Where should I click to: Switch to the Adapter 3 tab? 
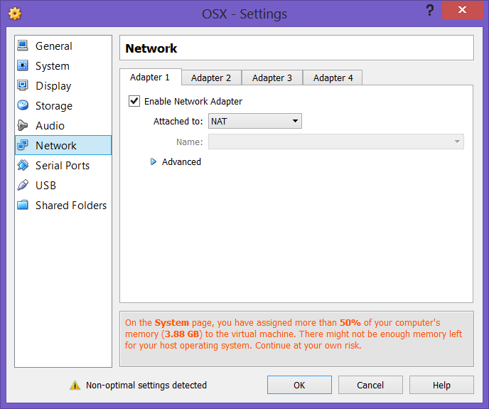coord(272,78)
